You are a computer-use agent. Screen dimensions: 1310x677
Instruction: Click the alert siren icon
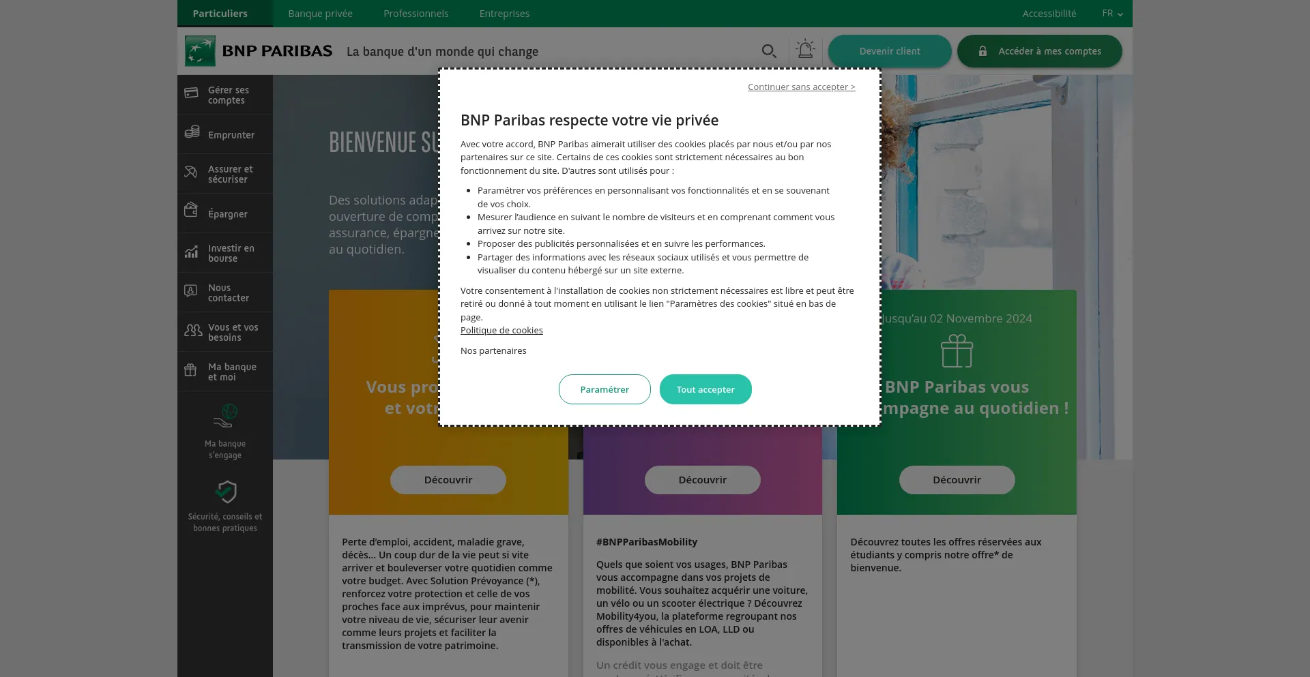pos(805,49)
